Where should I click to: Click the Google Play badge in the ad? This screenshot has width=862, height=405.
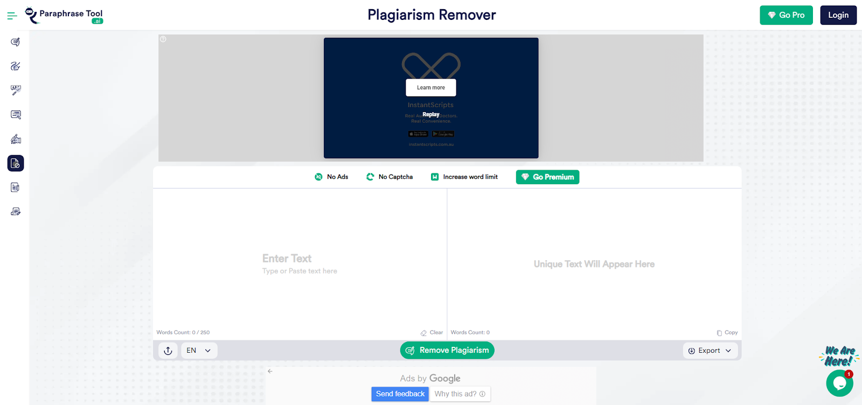coord(443,134)
